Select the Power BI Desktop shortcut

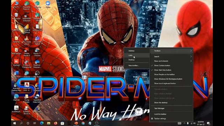(x=27, y=29)
